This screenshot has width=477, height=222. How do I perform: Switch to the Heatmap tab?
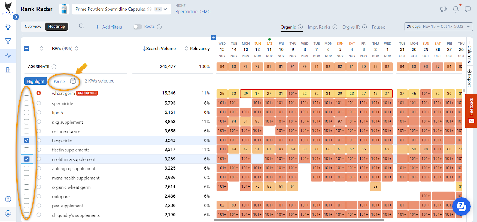pyautogui.click(x=57, y=27)
